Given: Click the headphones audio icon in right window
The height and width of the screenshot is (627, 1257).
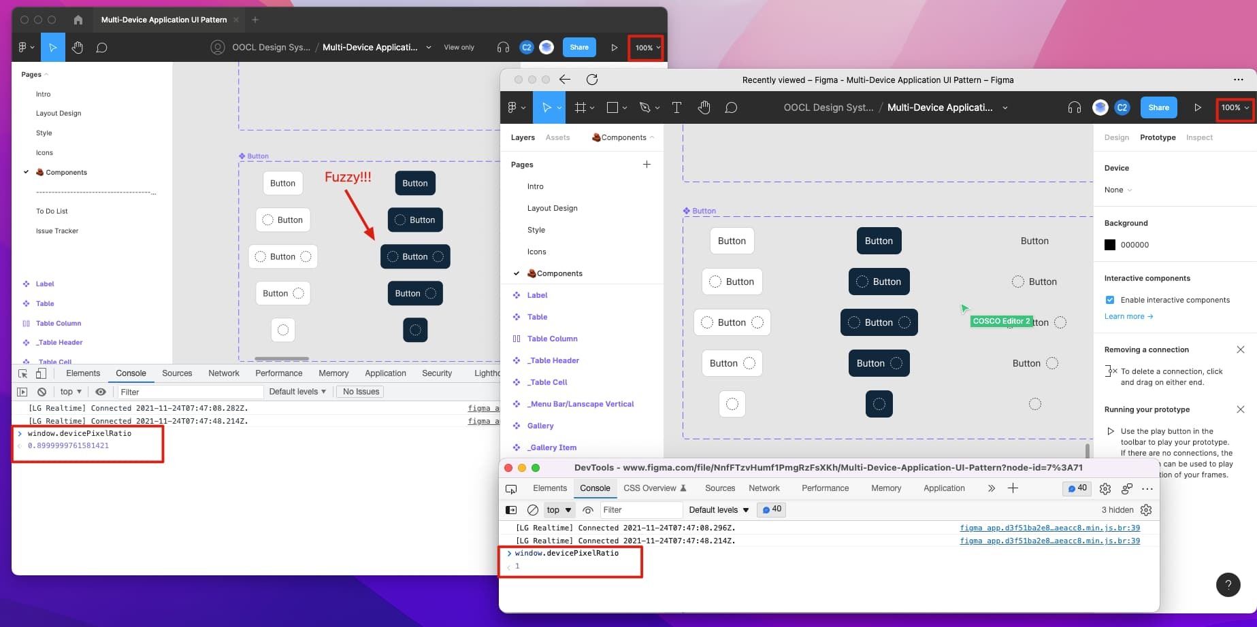Looking at the screenshot, I should pyautogui.click(x=1075, y=107).
